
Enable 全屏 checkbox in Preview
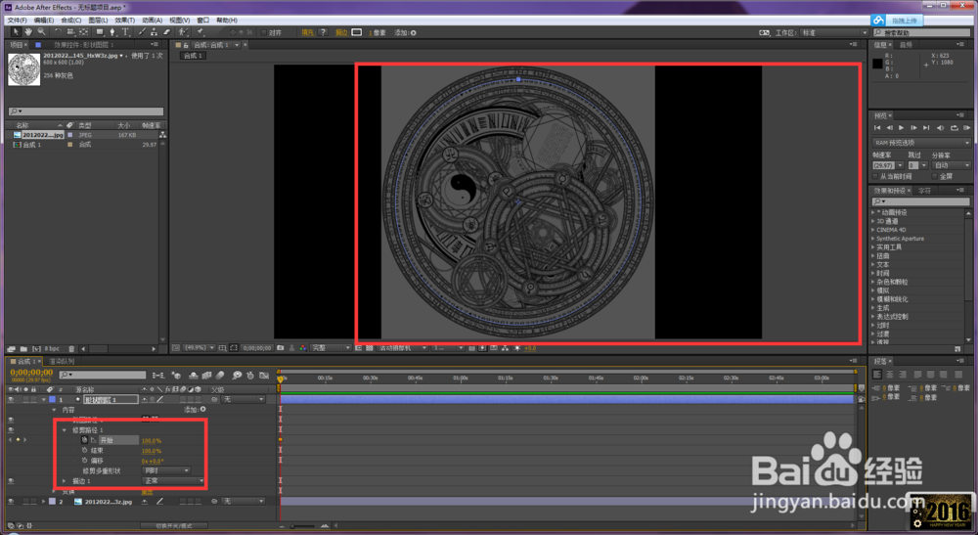tap(935, 176)
